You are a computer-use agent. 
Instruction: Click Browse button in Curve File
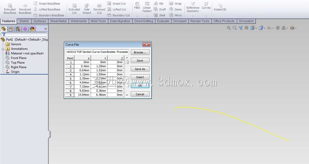tap(140, 52)
